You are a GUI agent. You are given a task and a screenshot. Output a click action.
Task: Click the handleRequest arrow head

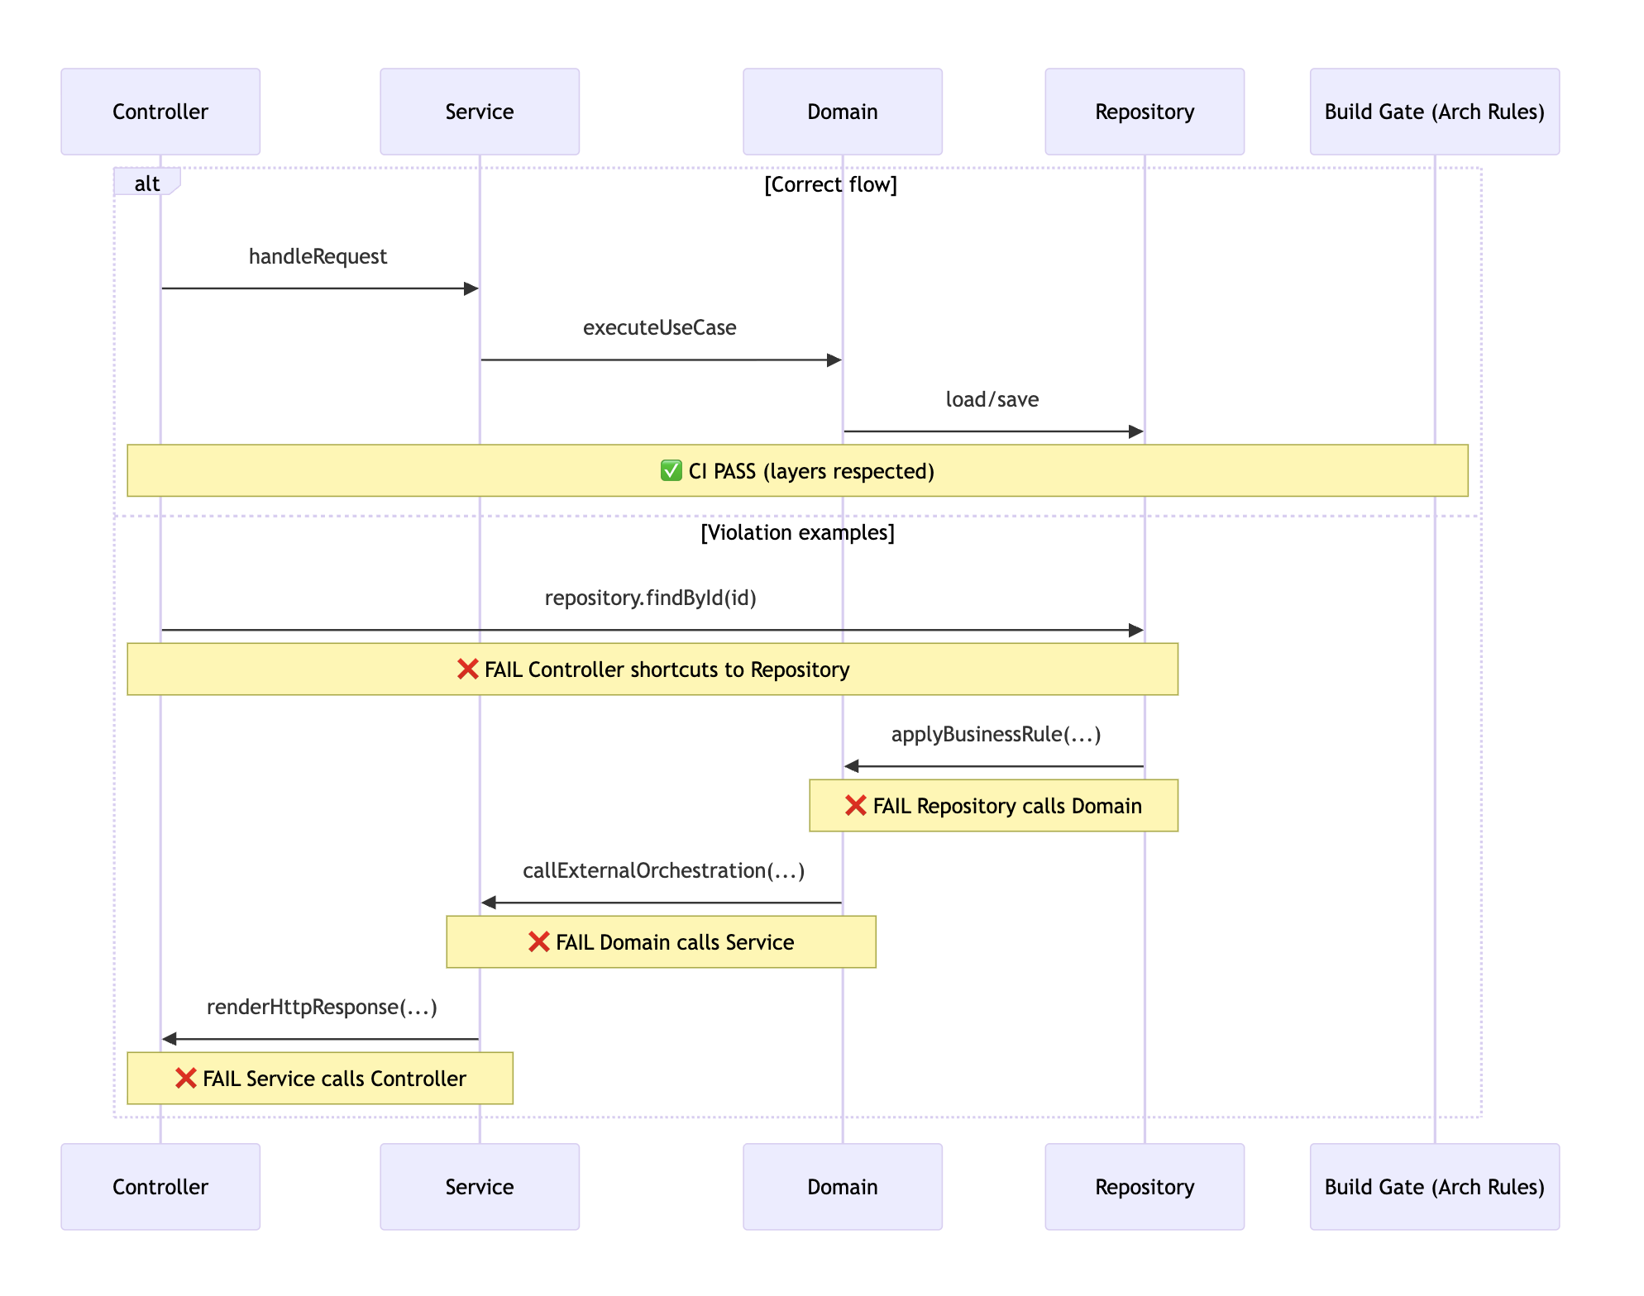(x=471, y=288)
